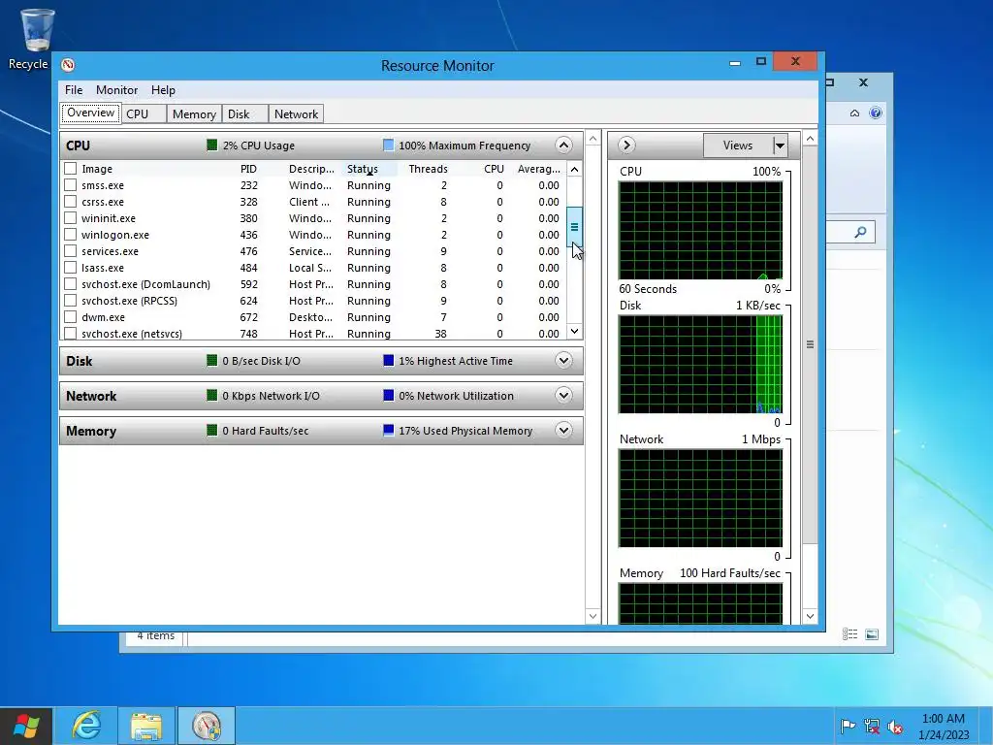Click graphs pane scroll-down arrow
993x745 pixels.
click(810, 616)
